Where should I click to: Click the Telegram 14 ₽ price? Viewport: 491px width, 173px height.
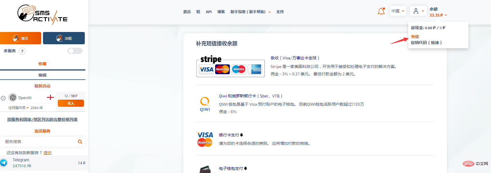point(82,163)
